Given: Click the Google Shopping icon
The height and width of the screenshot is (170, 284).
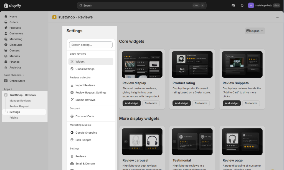Looking at the screenshot, I should (72, 133).
